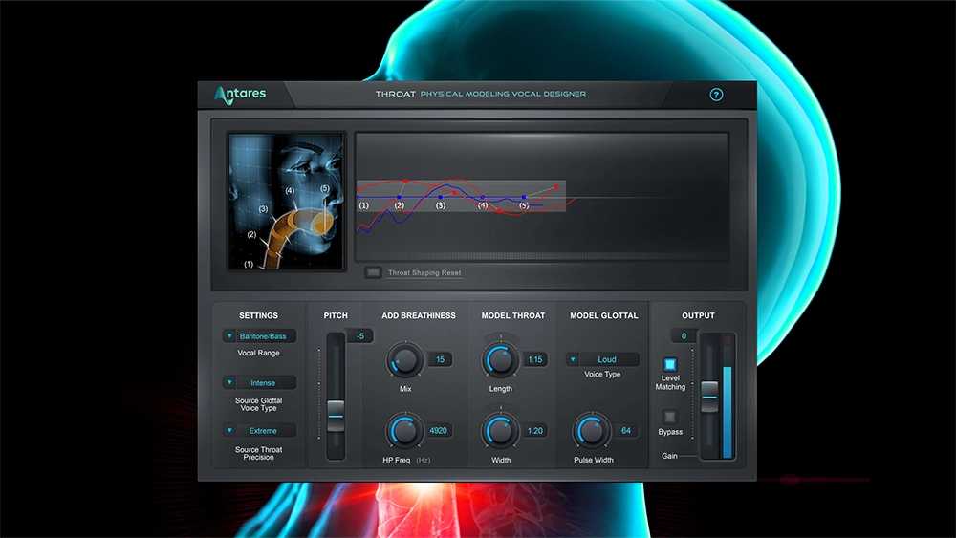This screenshot has width=956, height=538.
Task: Click the Antares logo
Action: click(241, 94)
